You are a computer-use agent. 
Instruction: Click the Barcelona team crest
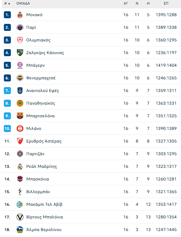pos(20,116)
